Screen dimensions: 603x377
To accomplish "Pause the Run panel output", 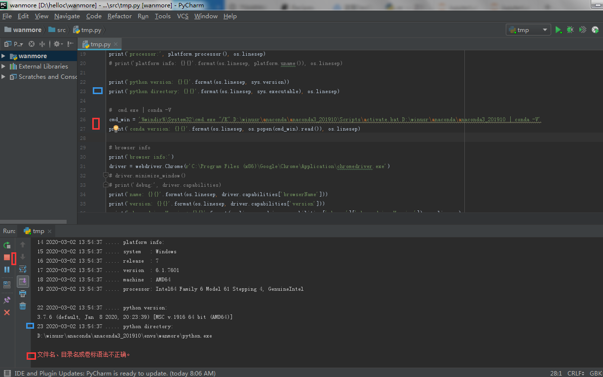I will pyautogui.click(x=7, y=270).
